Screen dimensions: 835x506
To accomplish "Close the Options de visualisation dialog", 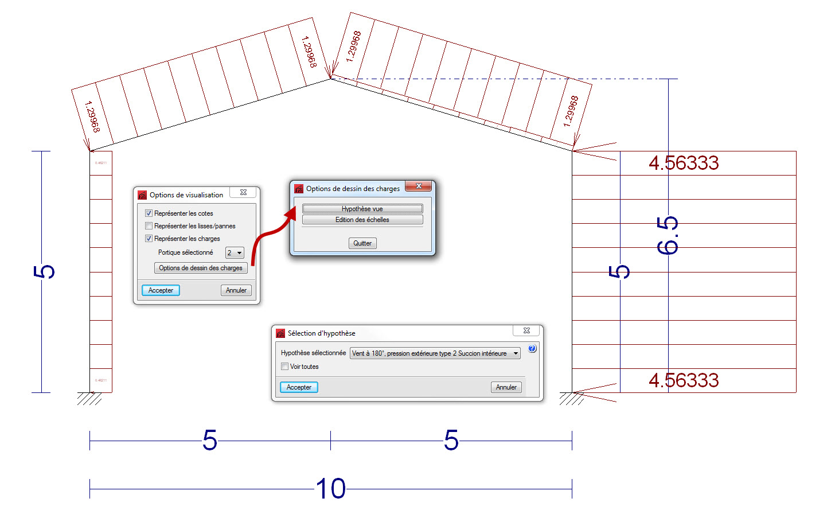I will tap(243, 193).
